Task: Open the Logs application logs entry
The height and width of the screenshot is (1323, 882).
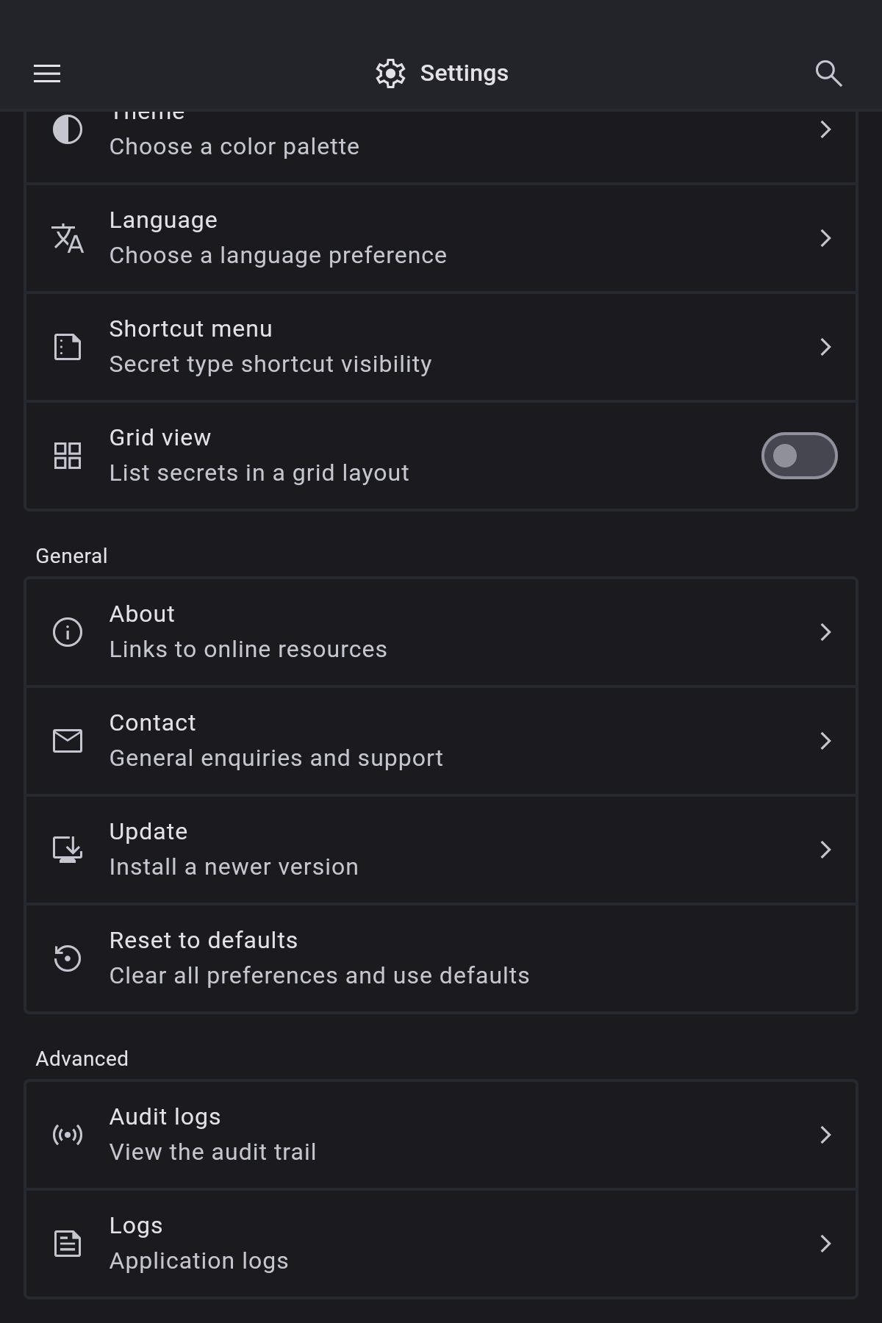Action: pos(441,1244)
